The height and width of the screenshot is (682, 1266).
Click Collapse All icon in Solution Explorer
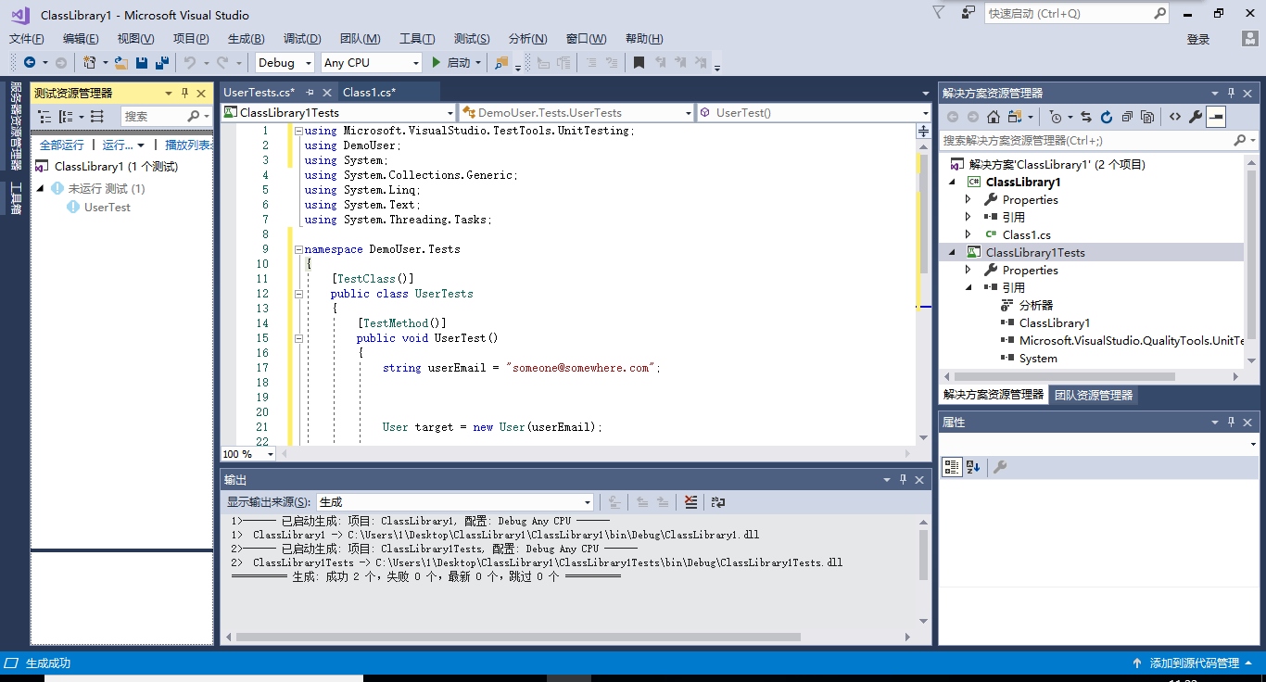[1127, 117]
